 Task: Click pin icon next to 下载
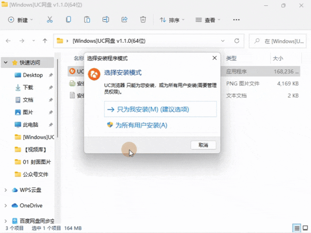(x=51, y=87)
